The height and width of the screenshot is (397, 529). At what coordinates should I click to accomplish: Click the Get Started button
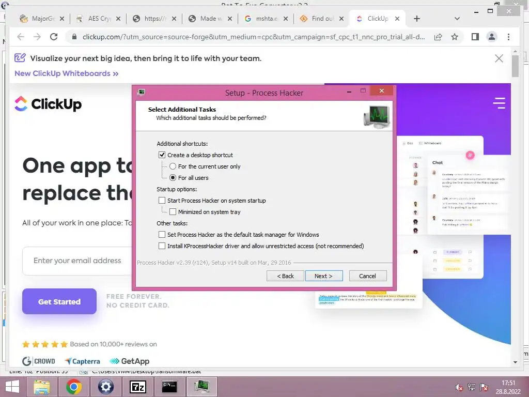59,301
